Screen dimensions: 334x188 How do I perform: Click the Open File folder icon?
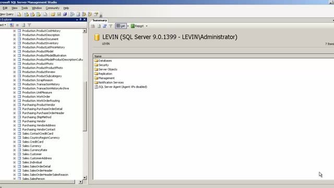point(53,14)
